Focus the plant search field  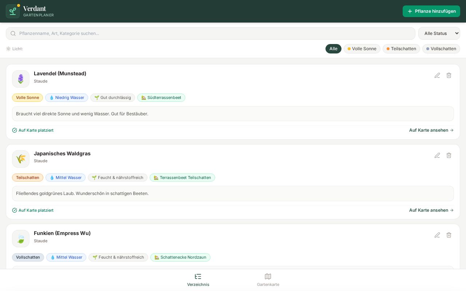[210, 33]
